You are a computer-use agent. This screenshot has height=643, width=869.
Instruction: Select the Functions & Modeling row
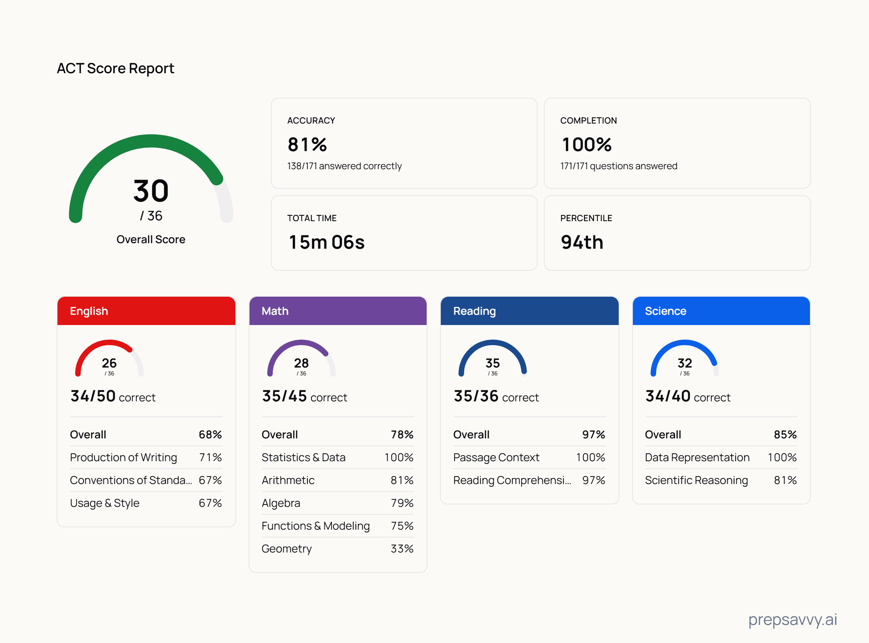click(x=338, y=526)
